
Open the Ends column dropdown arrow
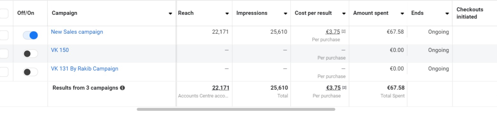(x=447, y=14)
